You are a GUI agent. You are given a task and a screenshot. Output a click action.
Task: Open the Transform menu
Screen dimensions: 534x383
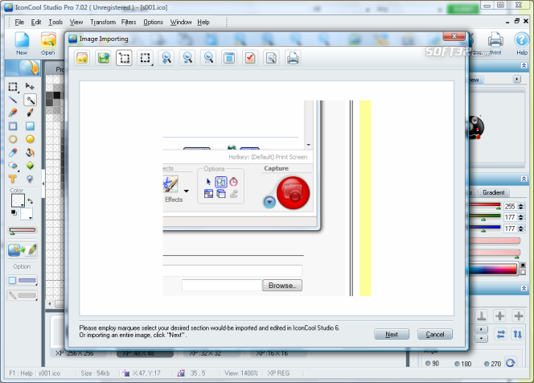tap(103, 23)
